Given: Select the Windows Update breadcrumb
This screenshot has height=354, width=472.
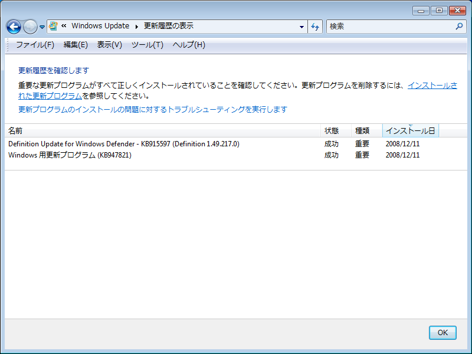Looking at the screenshot, I should (x=100, y=26).
